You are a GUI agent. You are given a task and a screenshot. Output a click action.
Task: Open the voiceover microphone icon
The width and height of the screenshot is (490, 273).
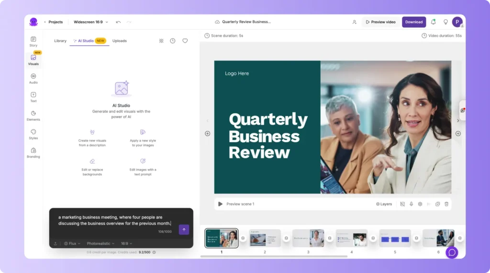[x=411, y=204]
